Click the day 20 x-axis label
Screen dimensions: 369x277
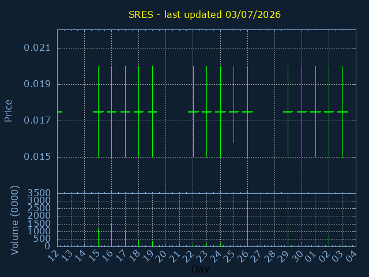[162, 256]
